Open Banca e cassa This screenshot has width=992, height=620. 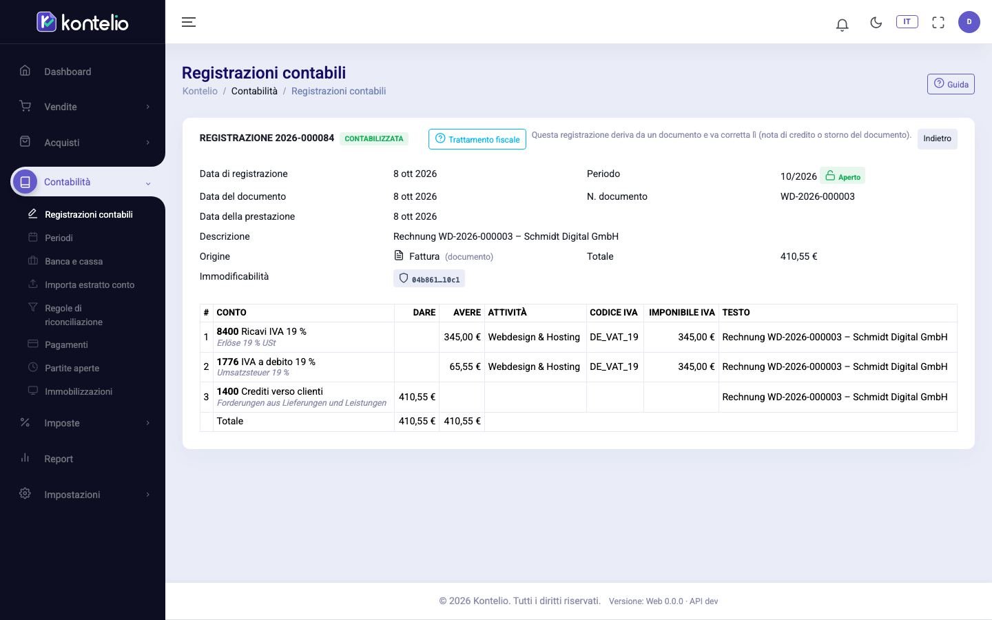(x=74, y=261)
